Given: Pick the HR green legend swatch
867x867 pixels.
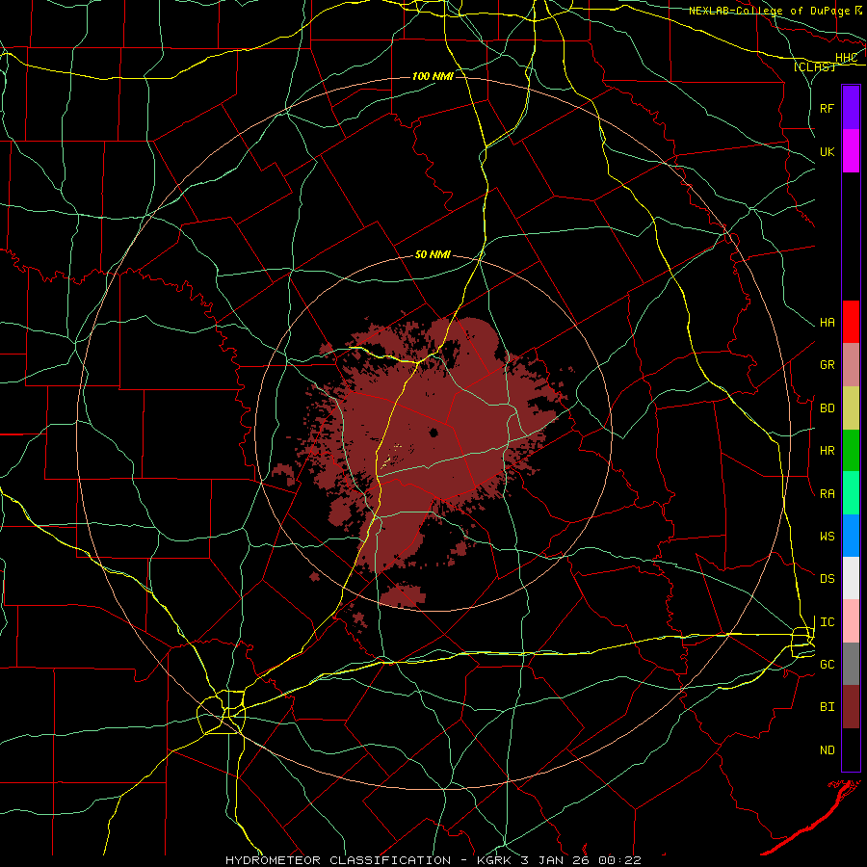Looking at the screenshot, I should click(851, 451).
